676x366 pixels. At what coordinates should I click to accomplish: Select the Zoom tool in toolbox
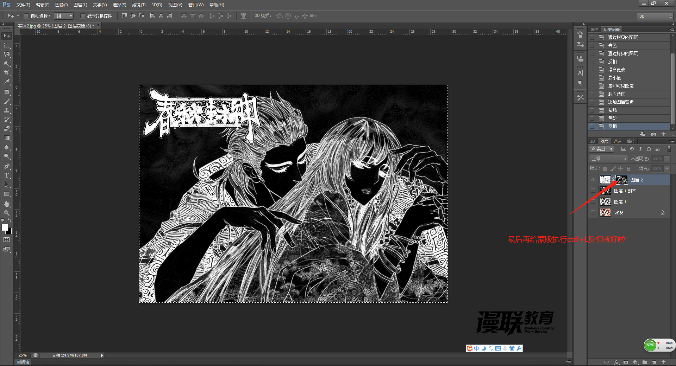(x=7, y=213)
